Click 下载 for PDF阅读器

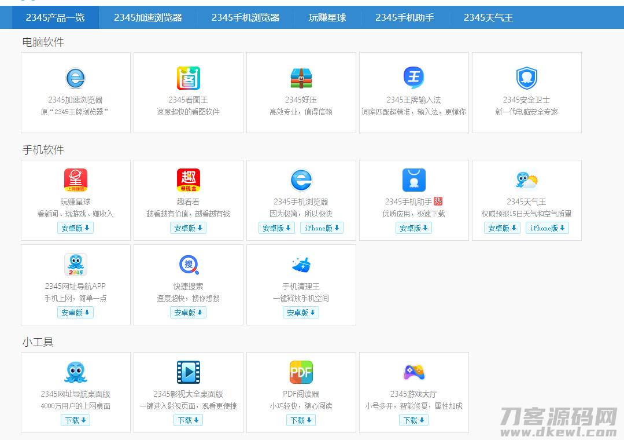click(301, 420)
